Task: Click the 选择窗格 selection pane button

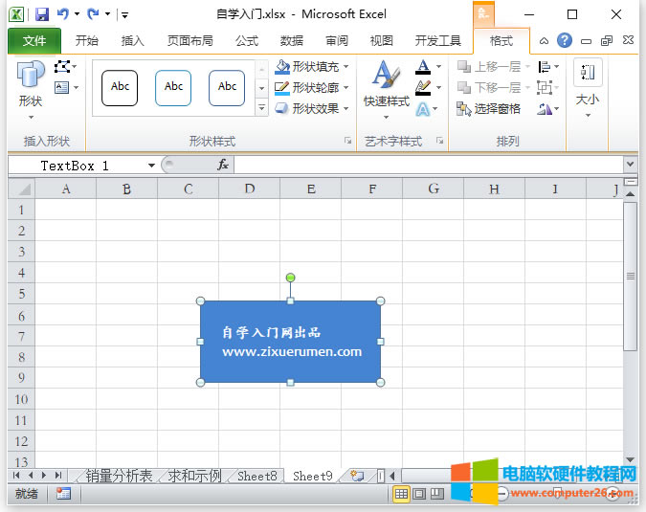Action: 489,109
